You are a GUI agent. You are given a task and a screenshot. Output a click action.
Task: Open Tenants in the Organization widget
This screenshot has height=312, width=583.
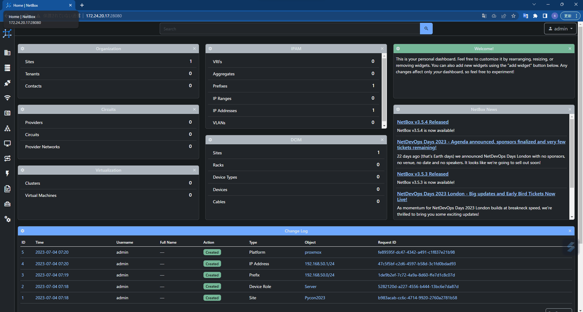click(x=32, y=74)
